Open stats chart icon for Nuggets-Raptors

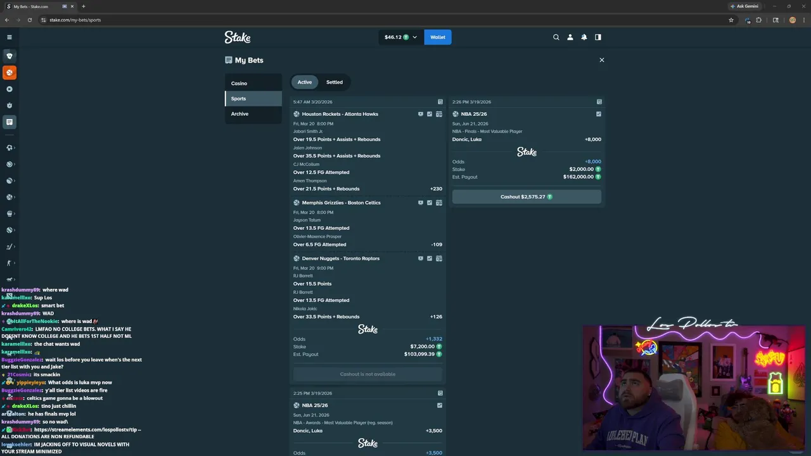coord(430,258)
